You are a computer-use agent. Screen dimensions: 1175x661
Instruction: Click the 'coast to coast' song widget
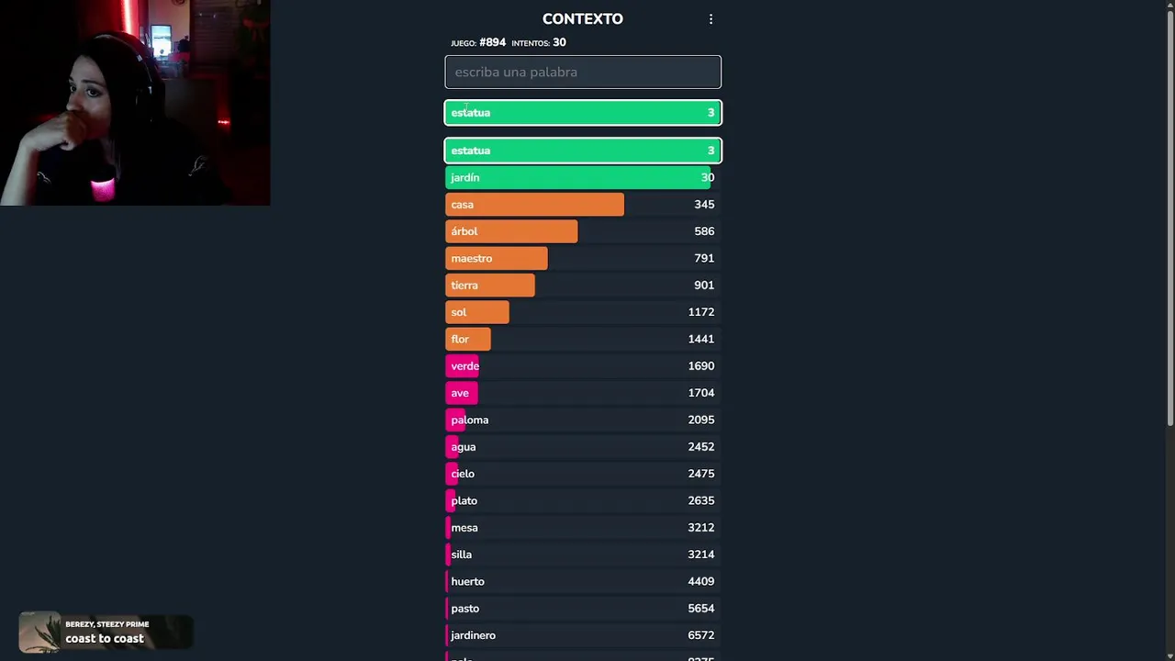(x=106, y=632)
